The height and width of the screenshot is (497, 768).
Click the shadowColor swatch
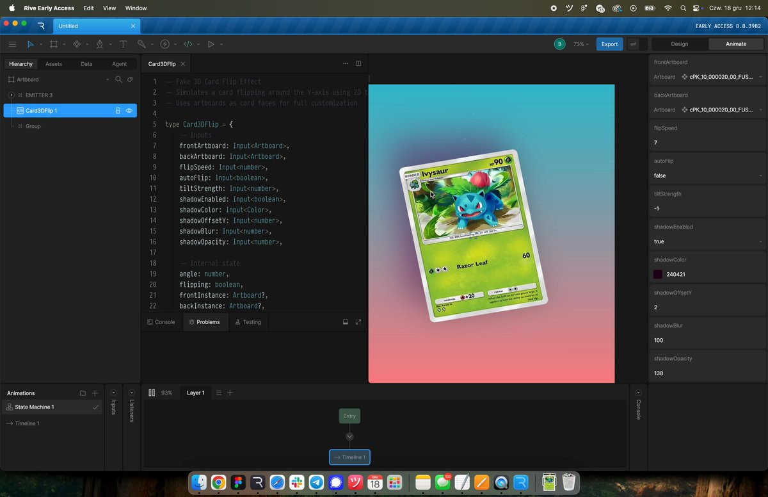[x=658, y=274]
